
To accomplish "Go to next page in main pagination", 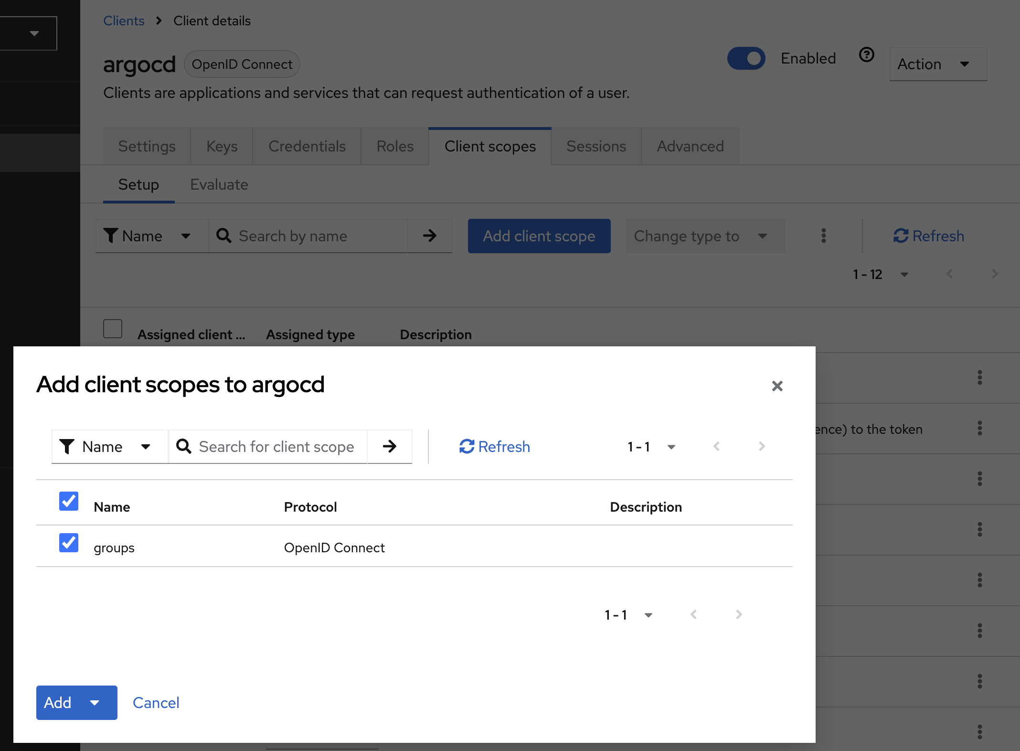I will click(x=995, y=274).
